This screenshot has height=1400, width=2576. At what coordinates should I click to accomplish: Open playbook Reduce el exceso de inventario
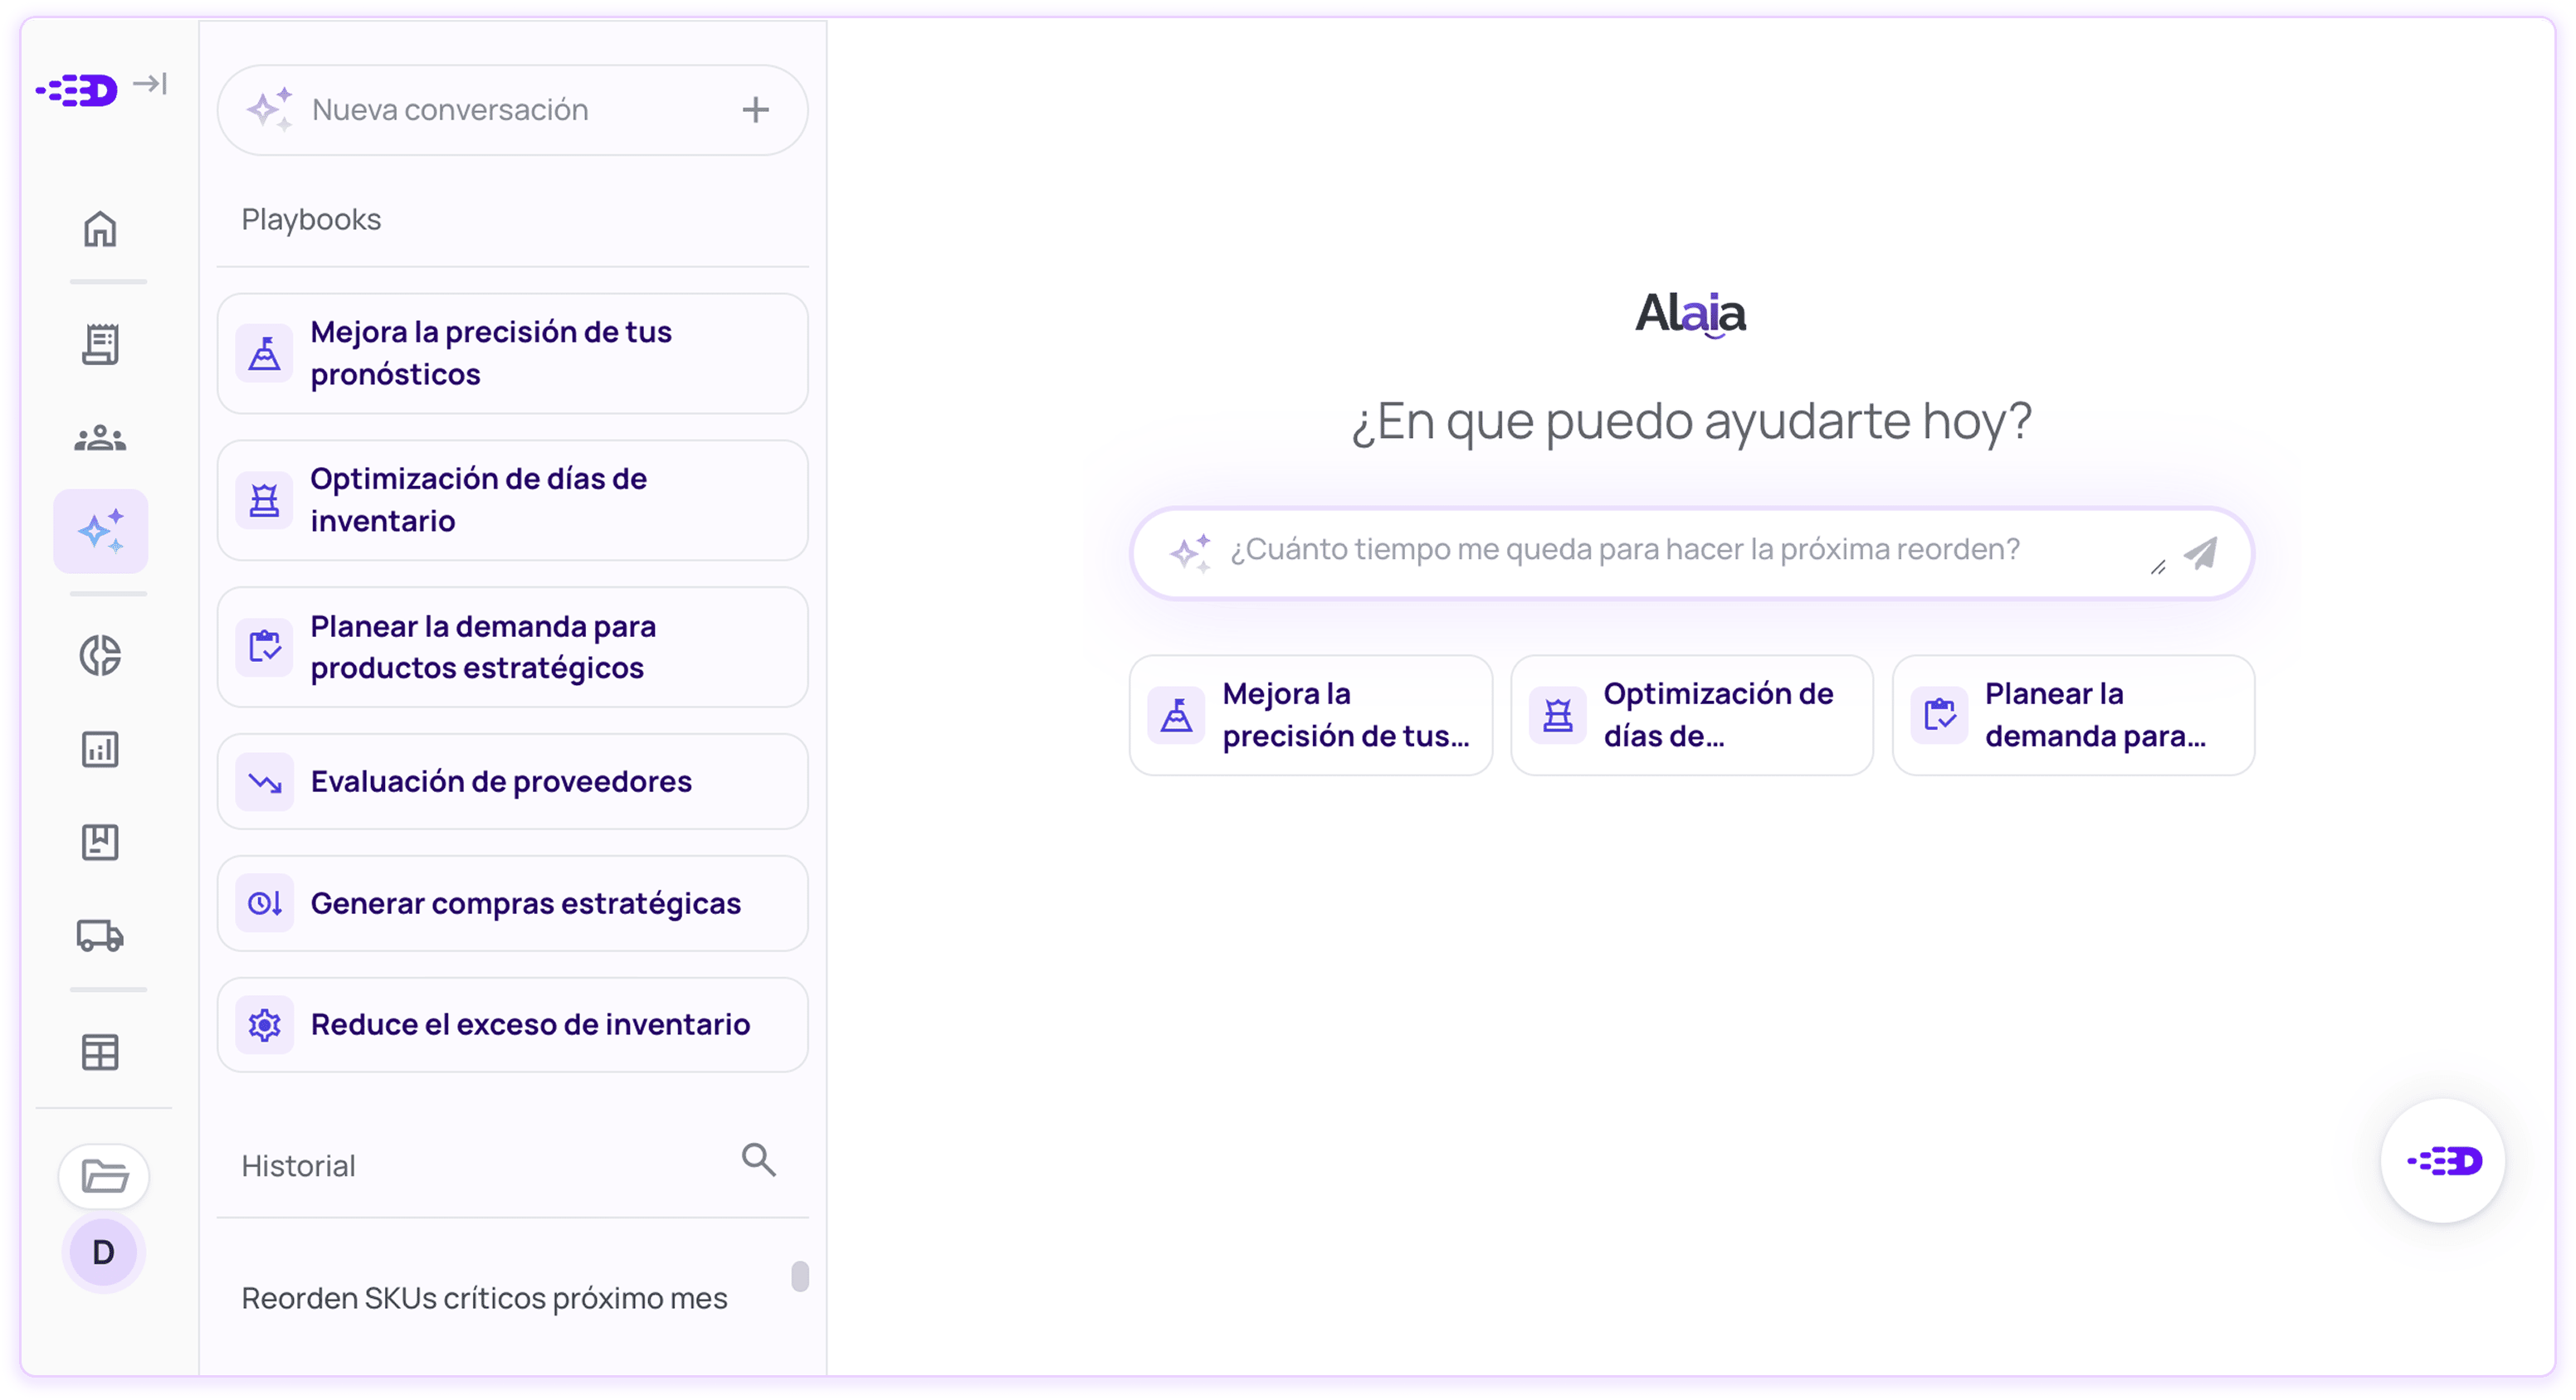[x=512, y=1024]
